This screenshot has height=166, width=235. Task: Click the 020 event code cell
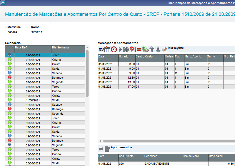click(x=131, y=164)
